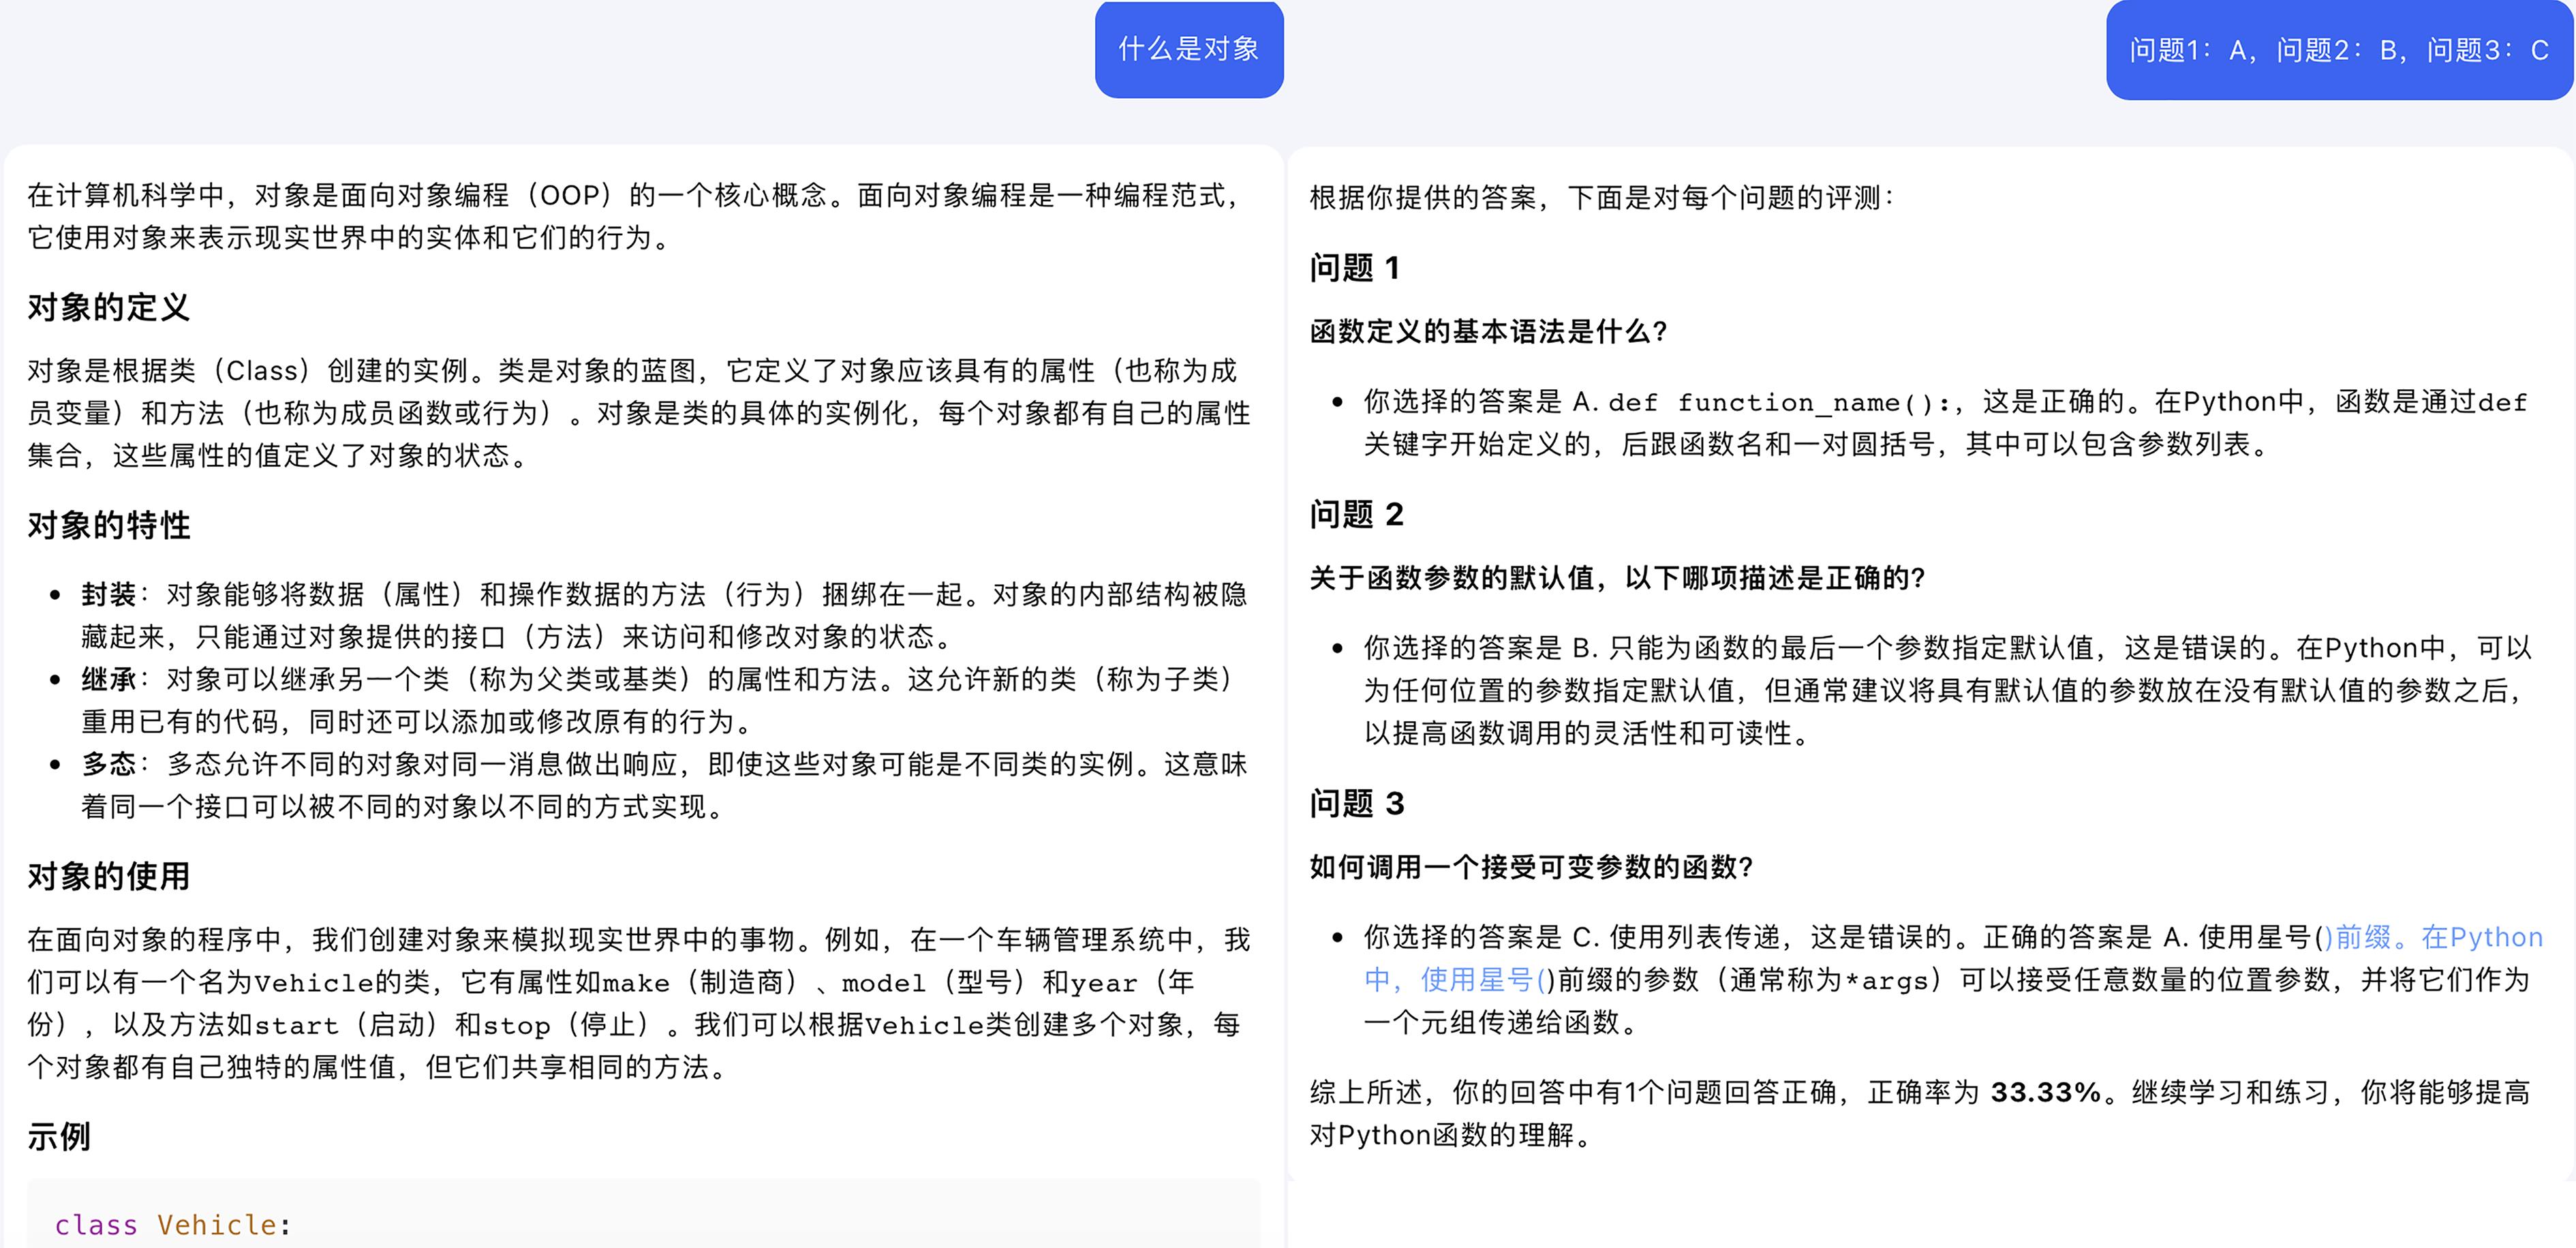Click the '问题 1' heading
The image size is (2576, 1248).
(1354, 268)
